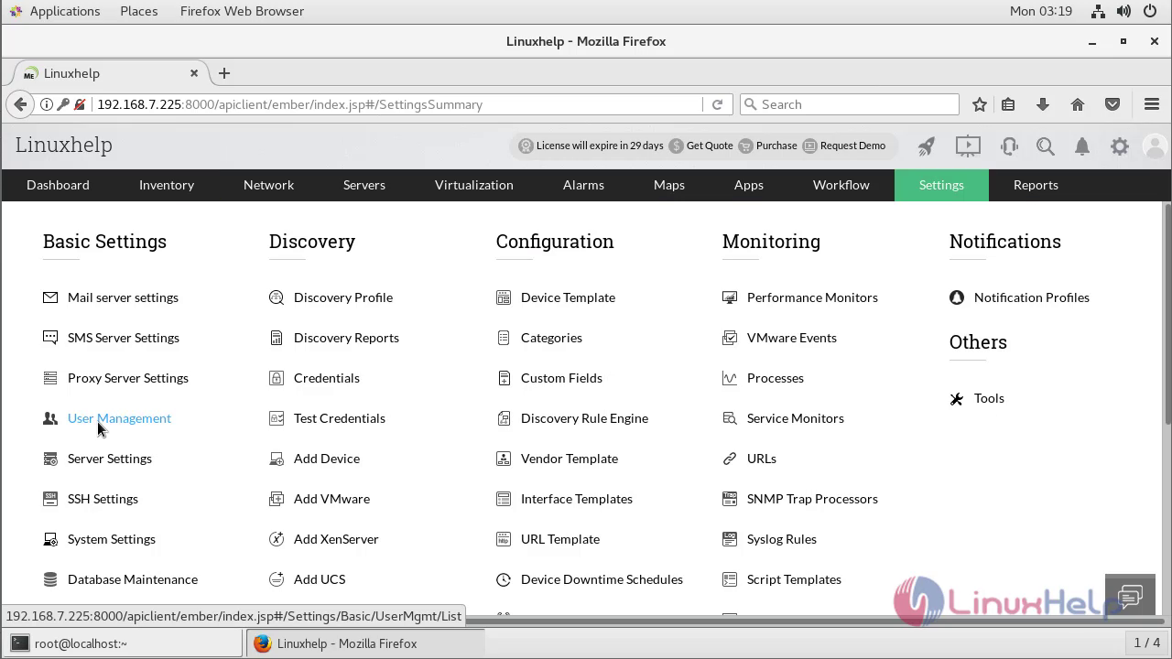Open the magnifier search icon in header

(x=1046, y=146)
